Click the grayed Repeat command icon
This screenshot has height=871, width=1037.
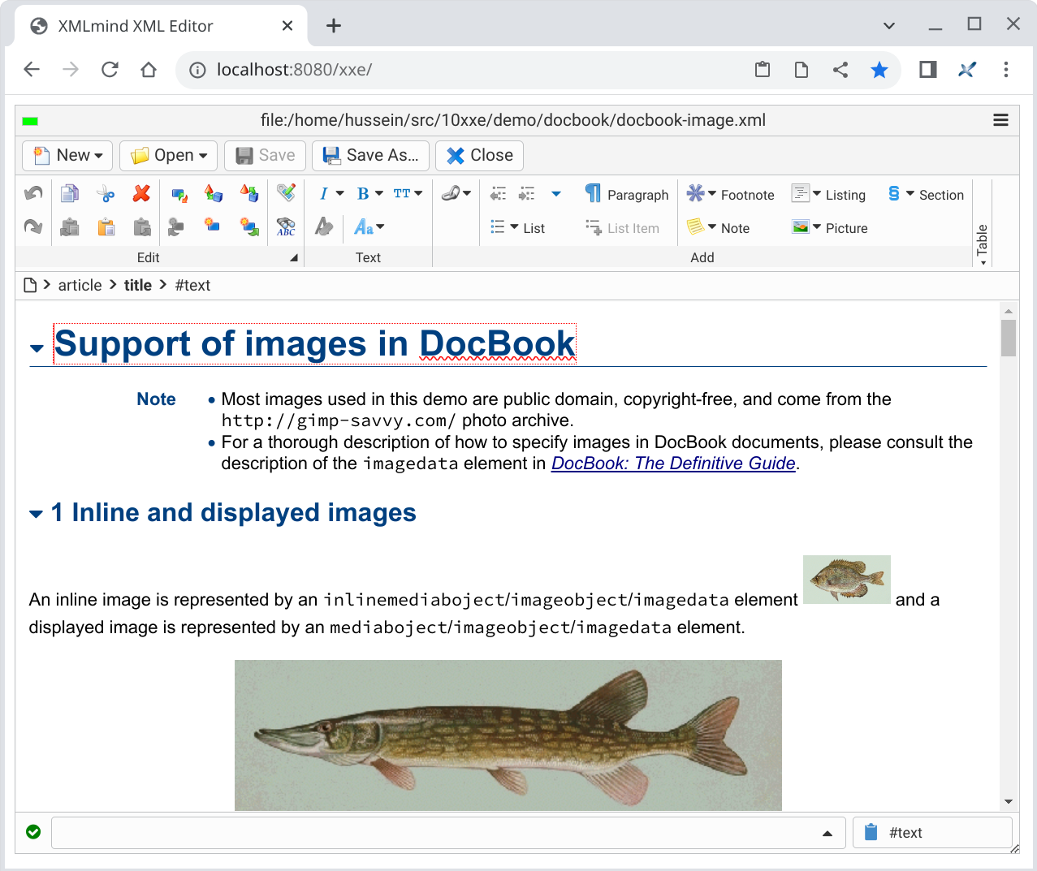[x=176, y=226]
